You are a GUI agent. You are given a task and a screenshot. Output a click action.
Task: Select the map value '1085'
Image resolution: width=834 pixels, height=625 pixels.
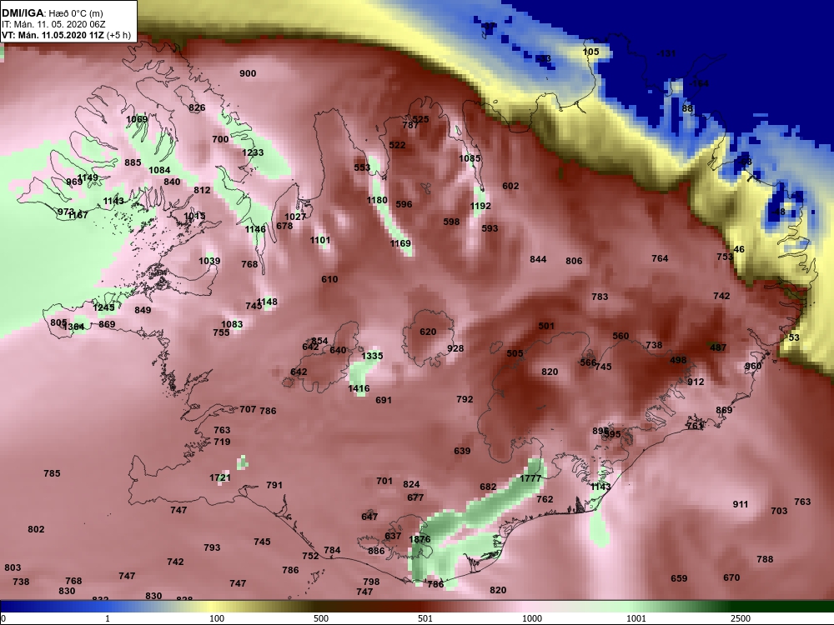point(470,157)
